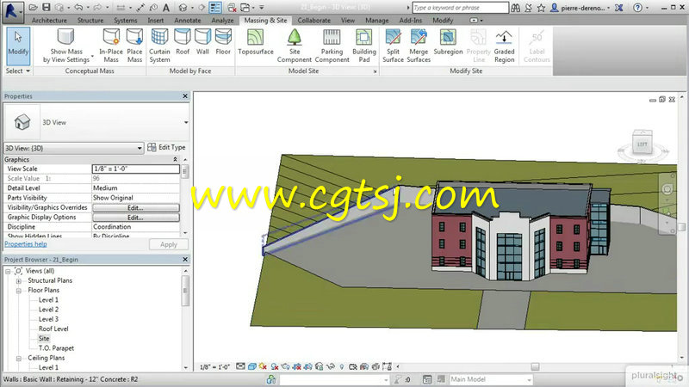Start an In-Place Mass
The width and height of the screenshot is (689, 387).
click(x=111, y=46)
